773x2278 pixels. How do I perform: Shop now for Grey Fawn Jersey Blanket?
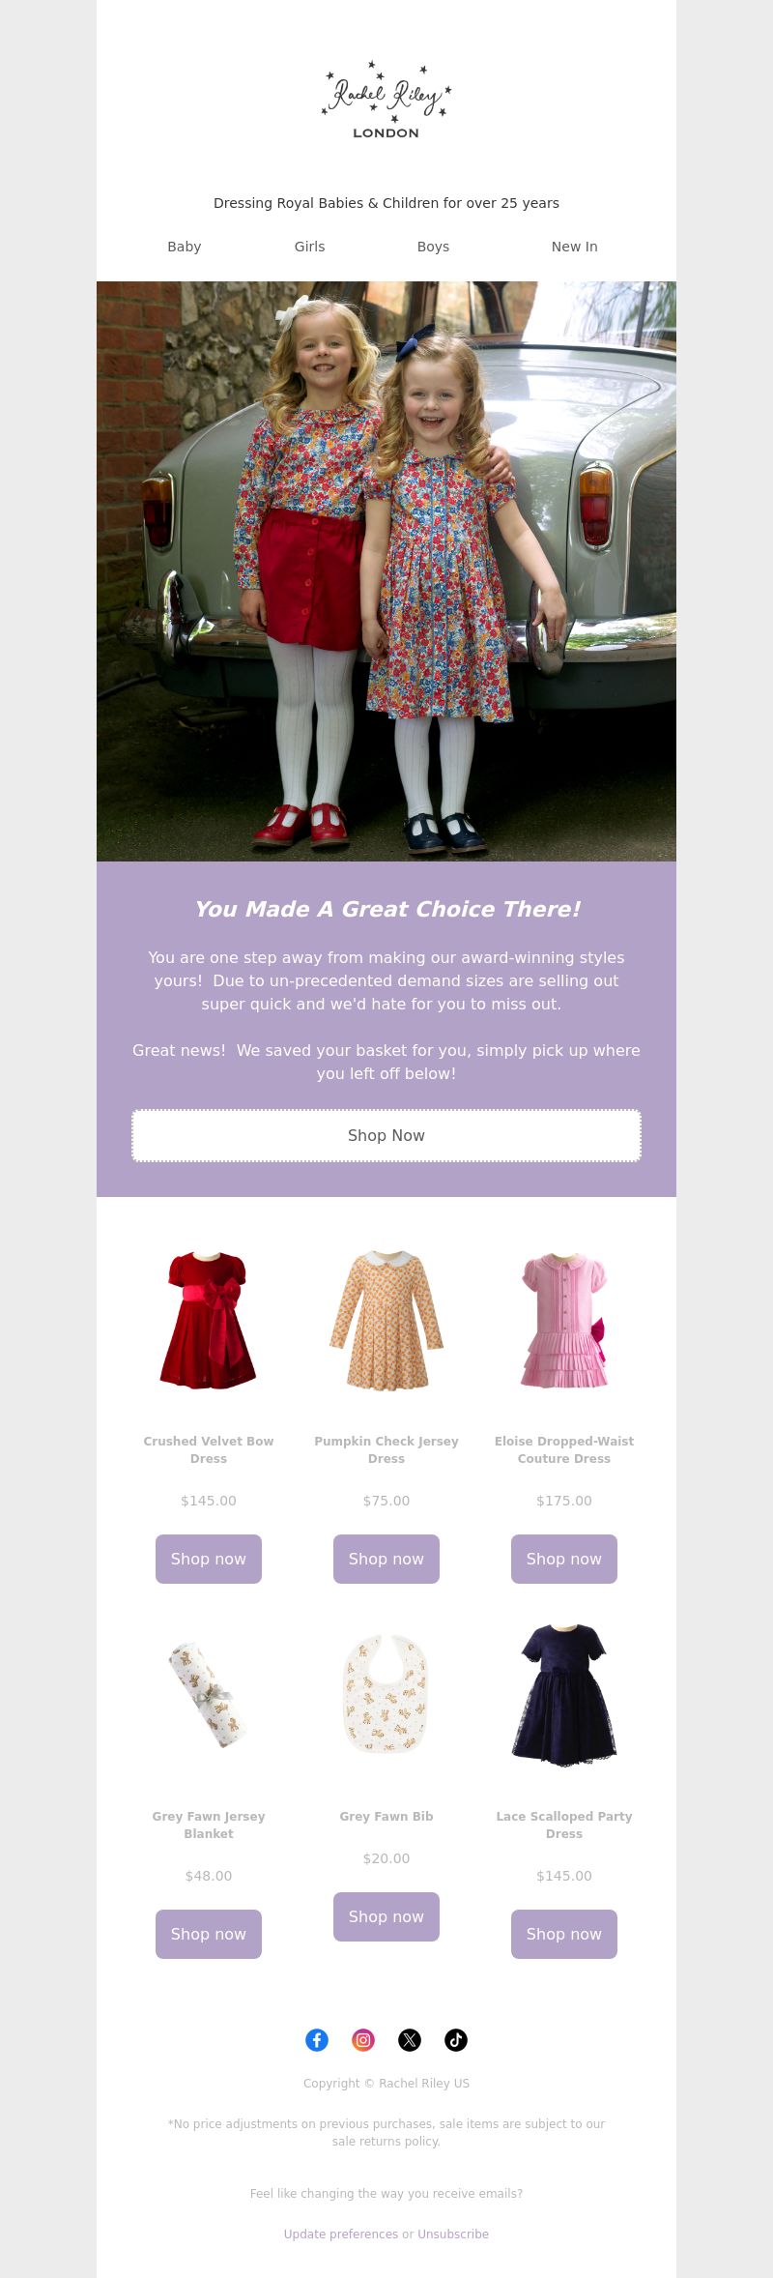[x=209, y=1934]
